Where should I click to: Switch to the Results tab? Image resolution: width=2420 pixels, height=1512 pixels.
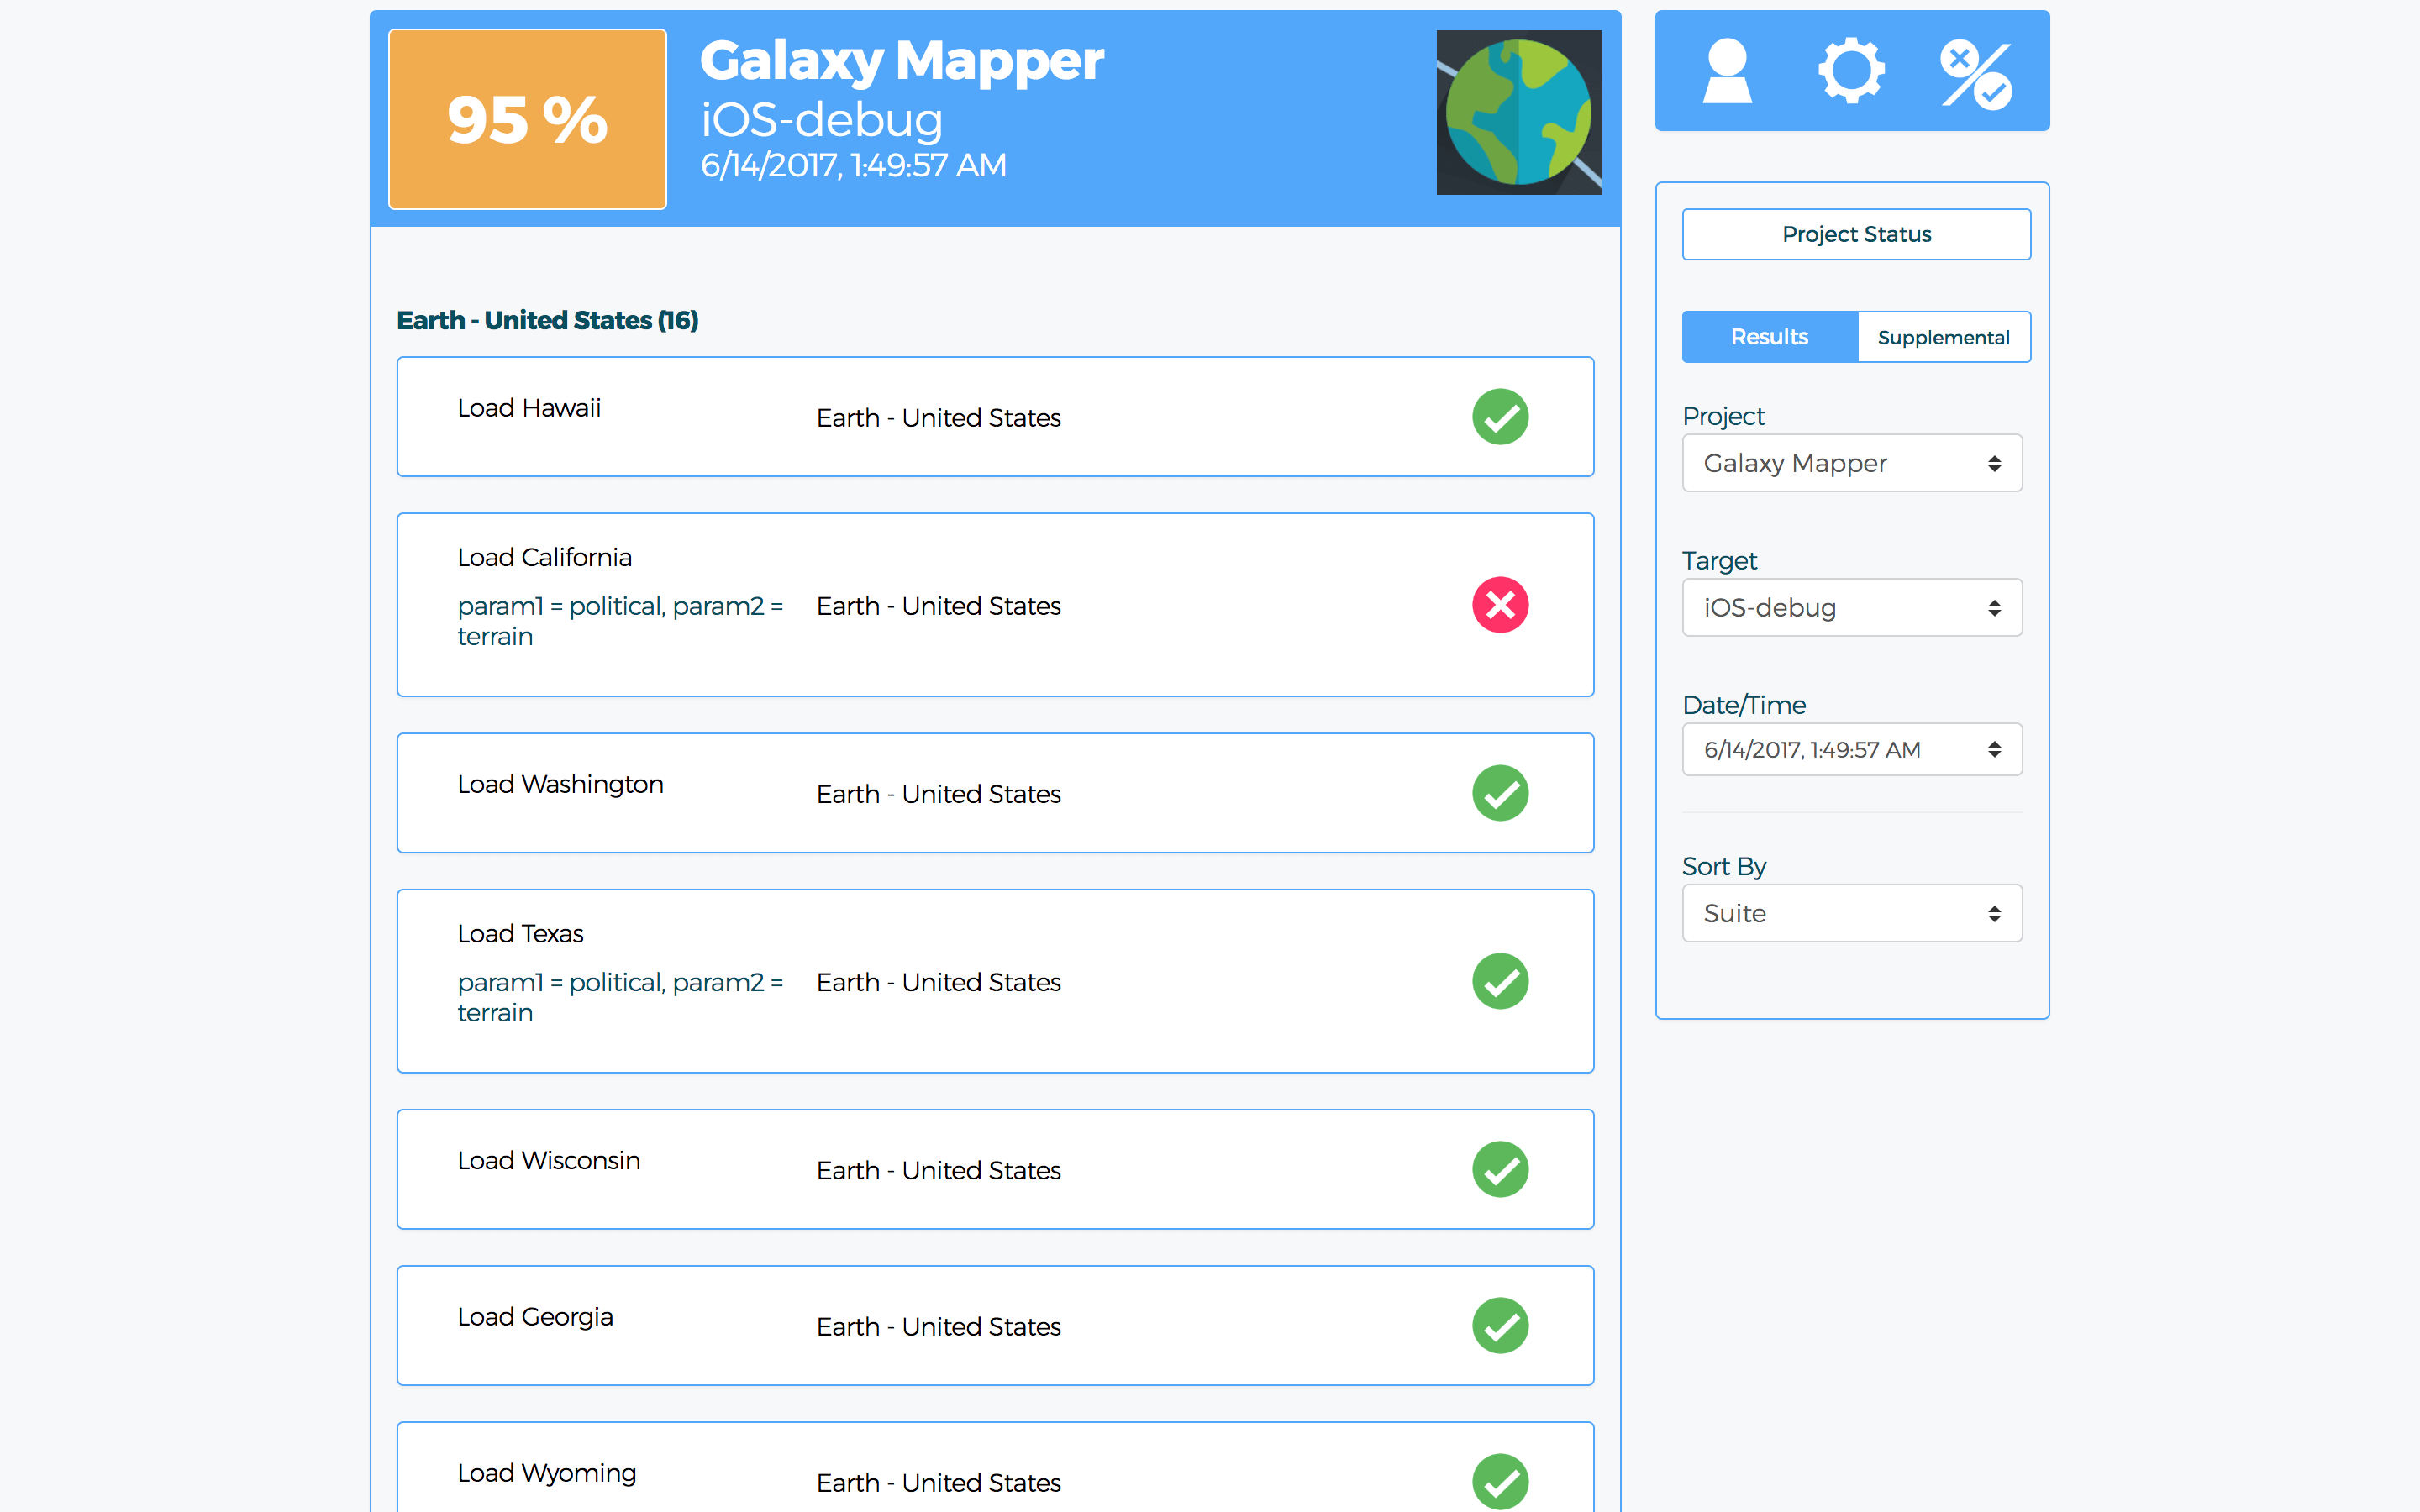click(x=1769, y=337)
